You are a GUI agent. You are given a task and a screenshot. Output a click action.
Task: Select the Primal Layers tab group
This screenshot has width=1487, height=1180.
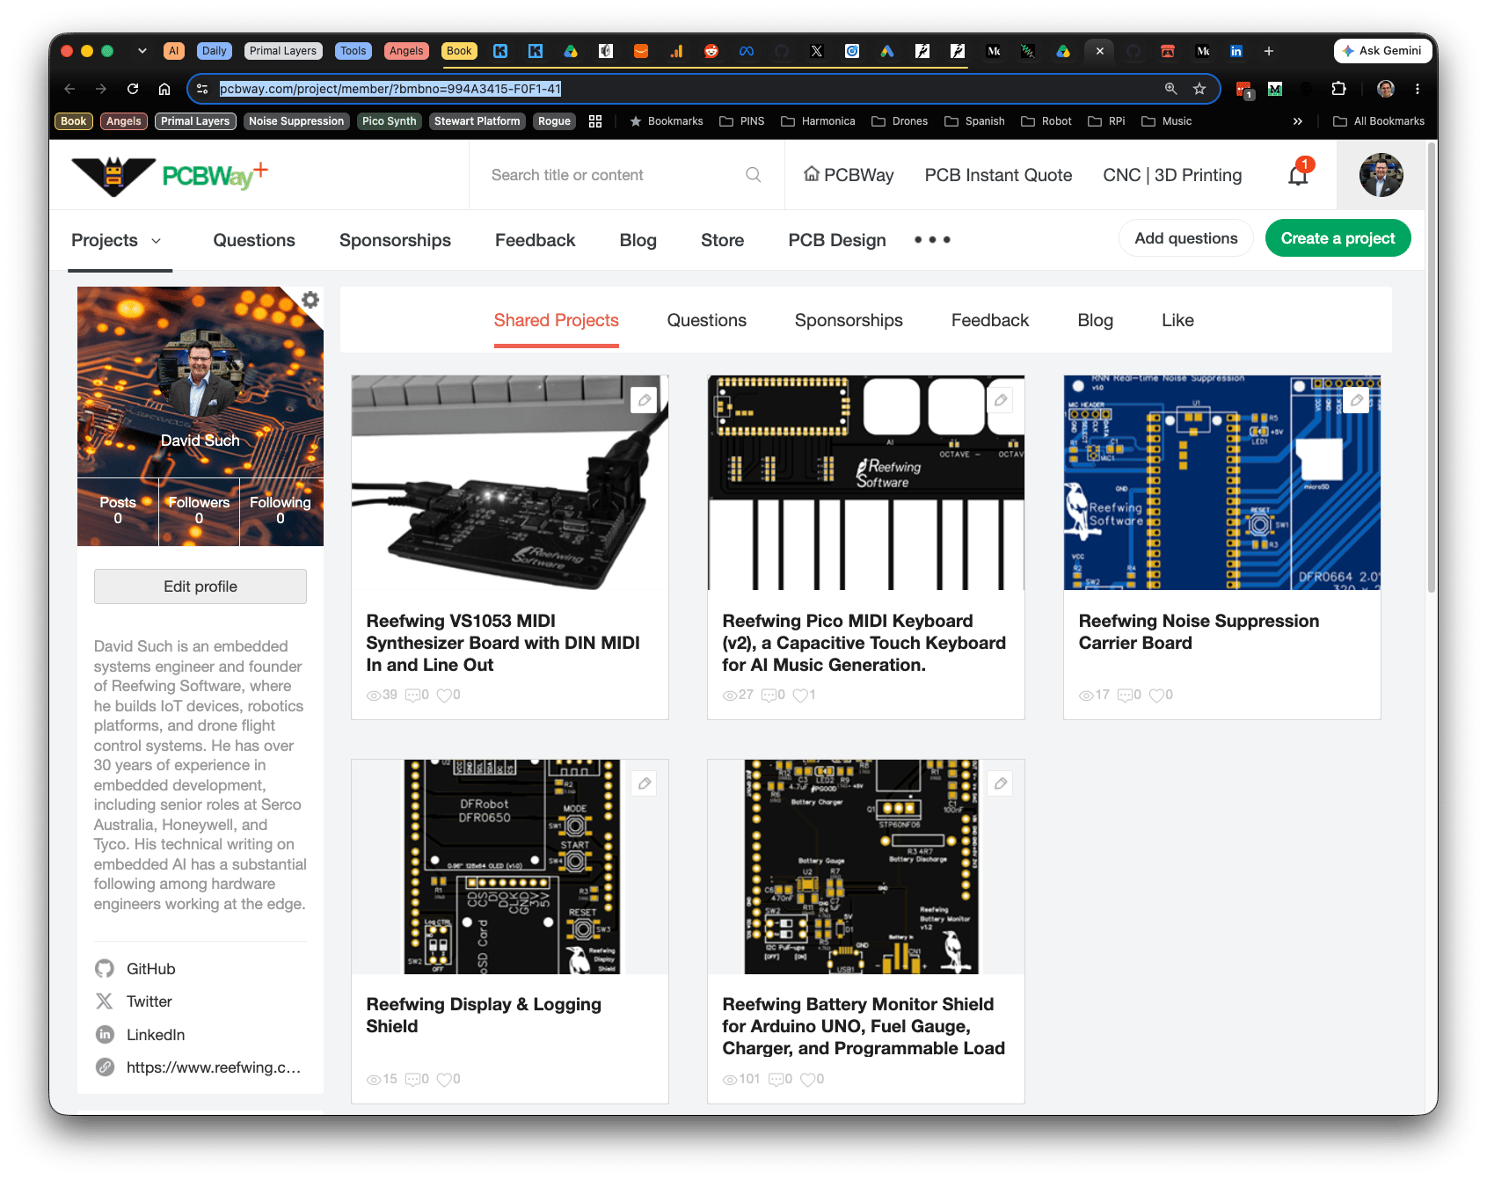[x=282, y=51]
